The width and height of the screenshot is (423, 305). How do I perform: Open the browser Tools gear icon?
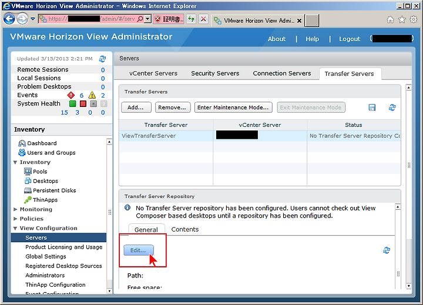click(414, 19)
